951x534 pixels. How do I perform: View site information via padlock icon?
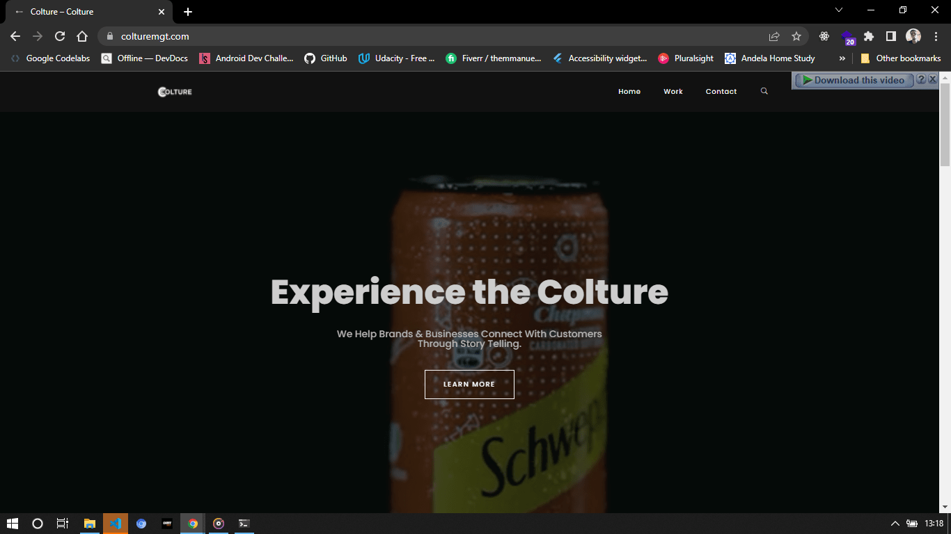(109, 36)
